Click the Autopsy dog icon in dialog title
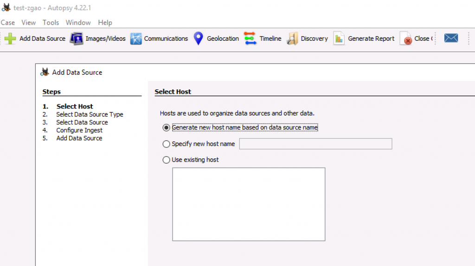This screenshot has width=475, height=266. pyautogui.click(x=45, y=72)
